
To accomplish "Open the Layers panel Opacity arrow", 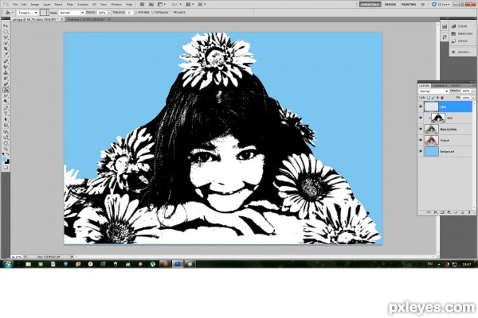I will [473, 91].
